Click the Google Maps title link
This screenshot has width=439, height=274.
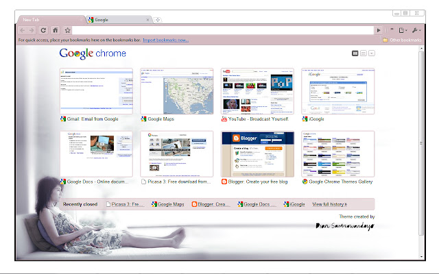tap(161, 119)
